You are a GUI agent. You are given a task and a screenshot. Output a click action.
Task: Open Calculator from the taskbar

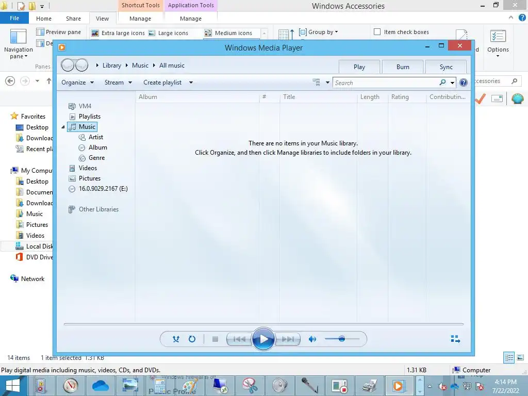(160, 386)
